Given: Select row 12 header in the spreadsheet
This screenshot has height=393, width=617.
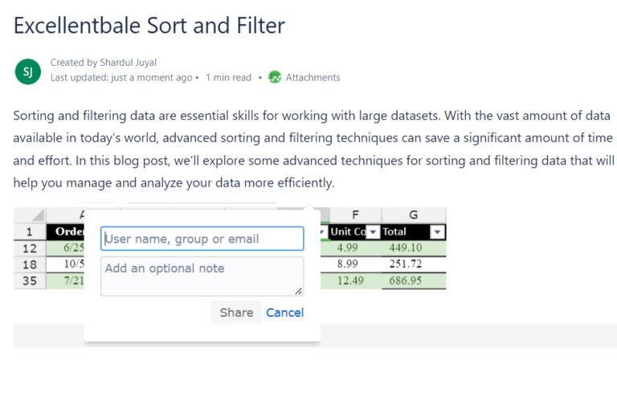Looking at the screenshot, I should (29, 248).
